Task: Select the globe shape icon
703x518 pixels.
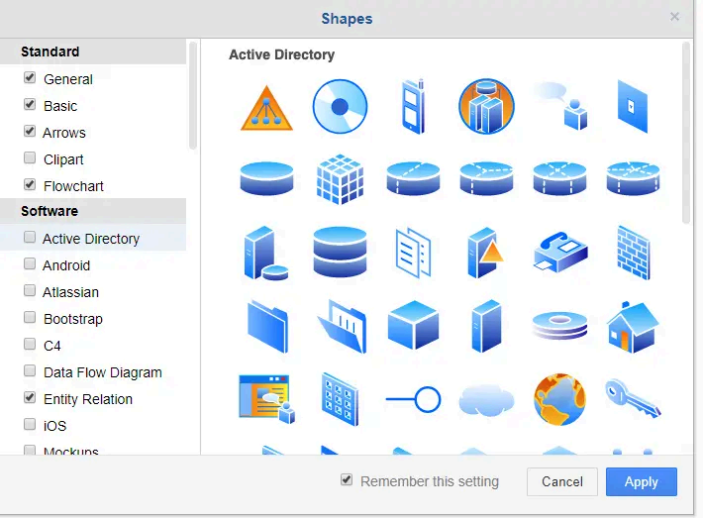Action: [559, 399]
